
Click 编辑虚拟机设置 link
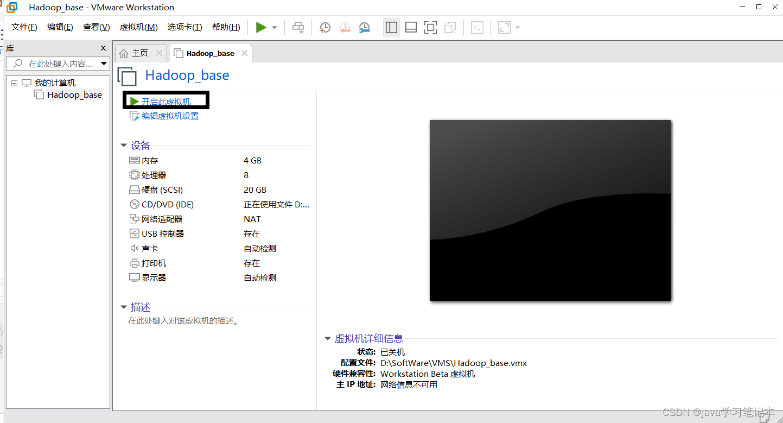(x=170, y=116)
